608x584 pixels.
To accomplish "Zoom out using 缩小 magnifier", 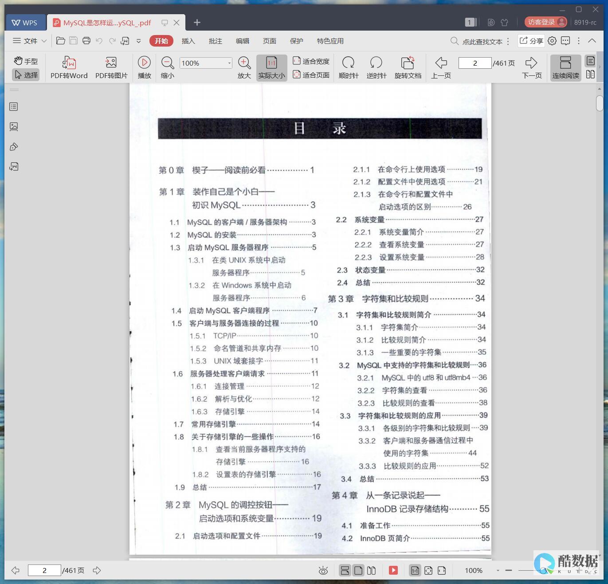I will tap(168, 68).
